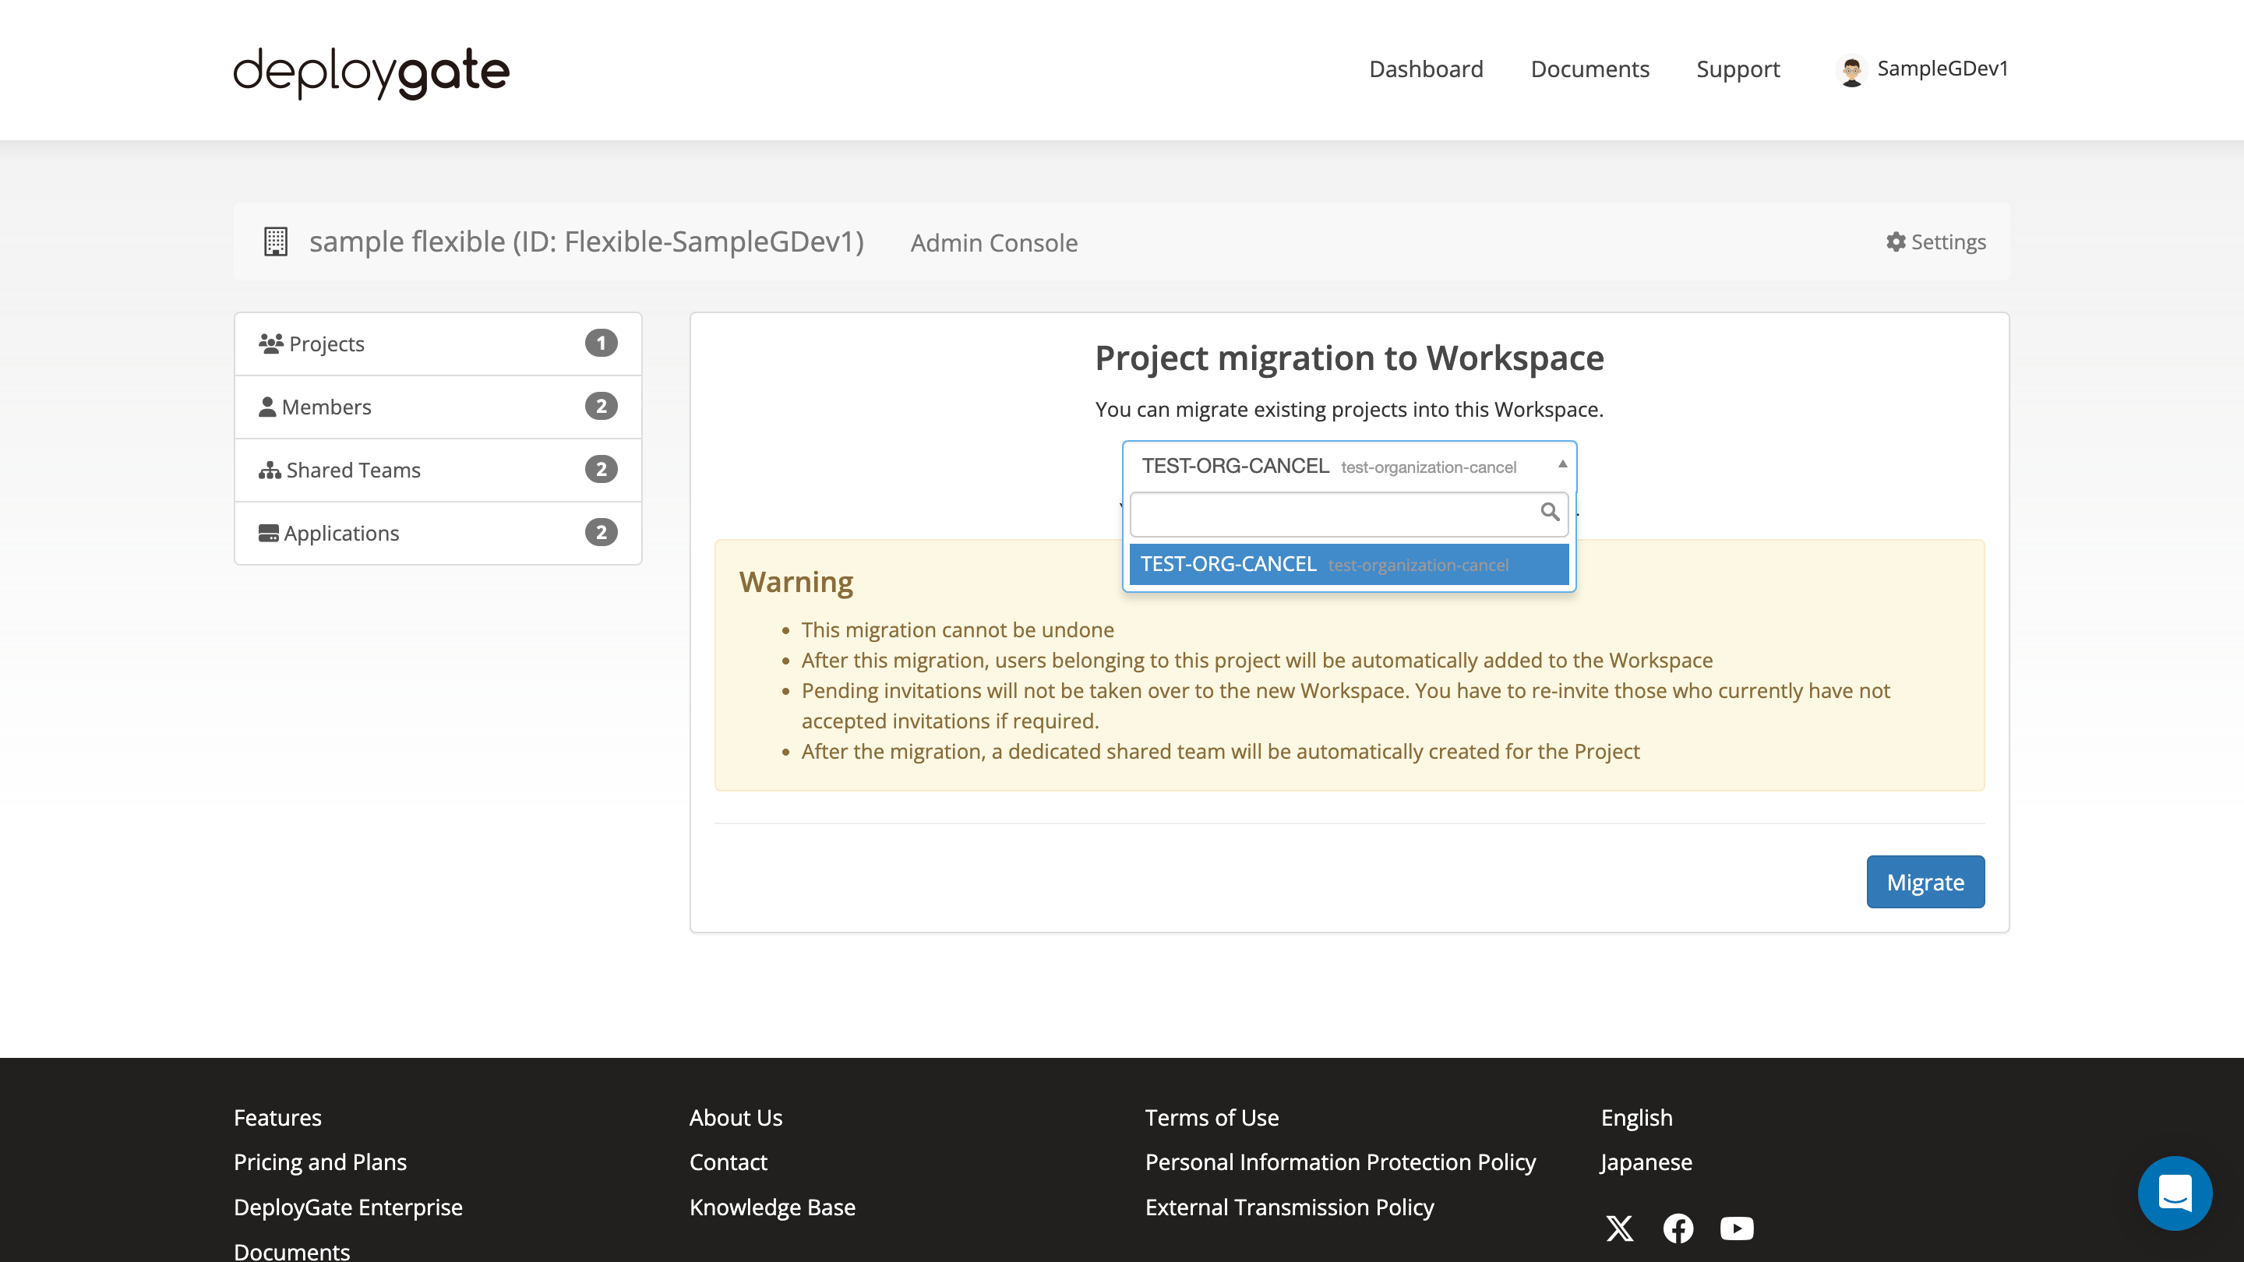This screenshot has width=2244, height=1262.
Task: Open the YouTube channel icon
Action: point(1736,1228)
